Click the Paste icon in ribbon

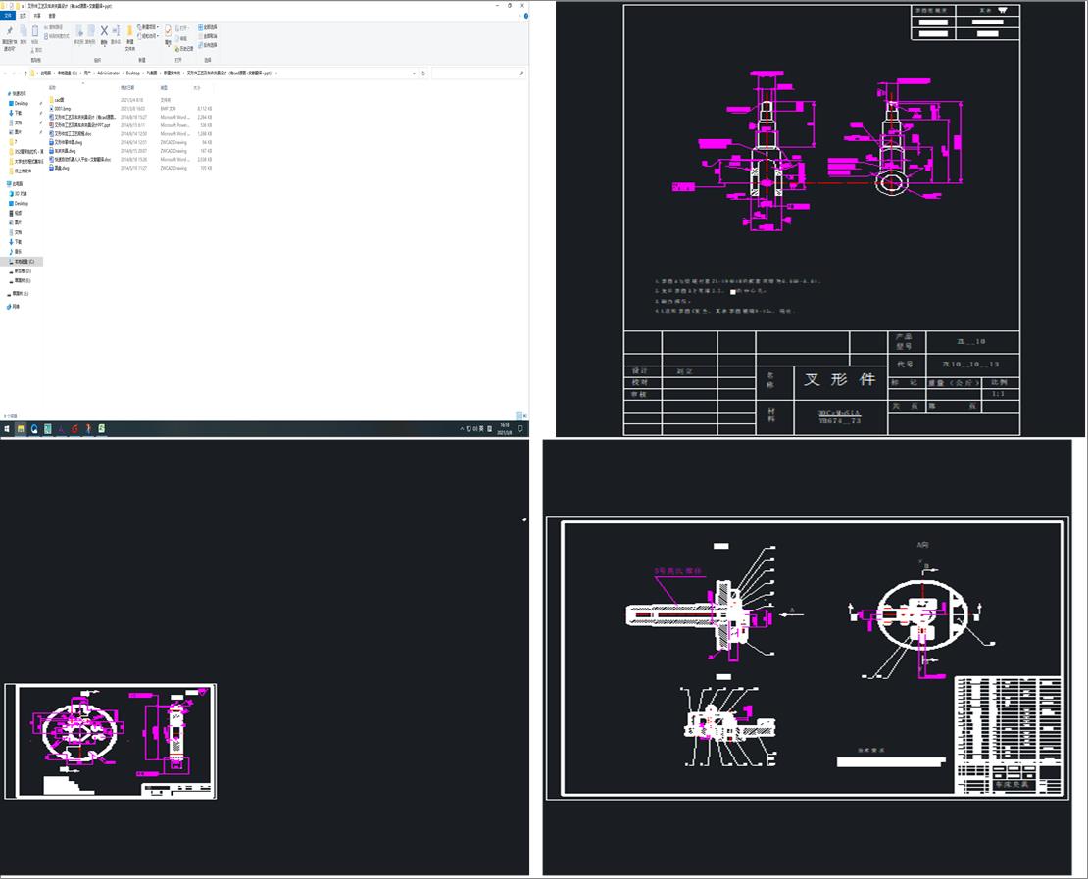pyautogui.click(x=35, y=32)
